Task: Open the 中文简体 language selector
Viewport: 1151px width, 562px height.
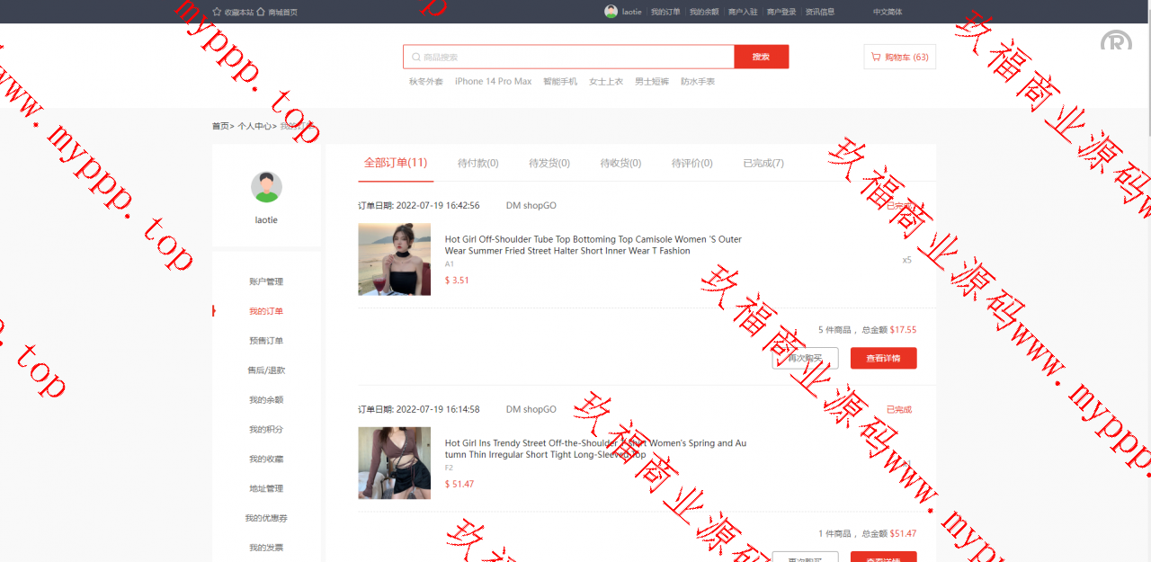Action: coord(887,12)
